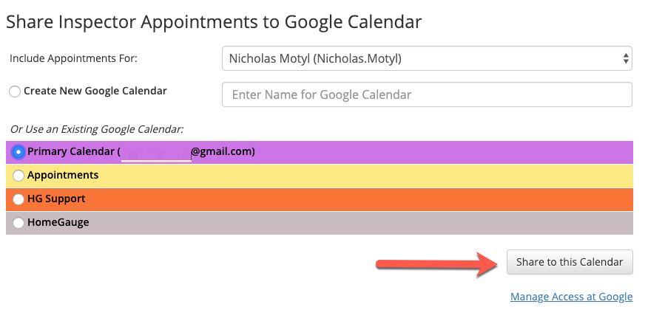Pick the HG Support radio button
648x324 pixels.
(x=18, y=199)
